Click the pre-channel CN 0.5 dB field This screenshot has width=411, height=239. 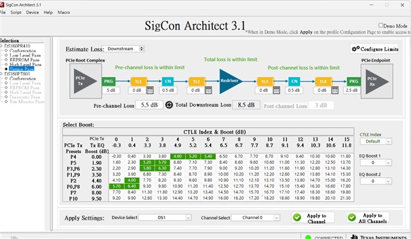tap(168, 90)
